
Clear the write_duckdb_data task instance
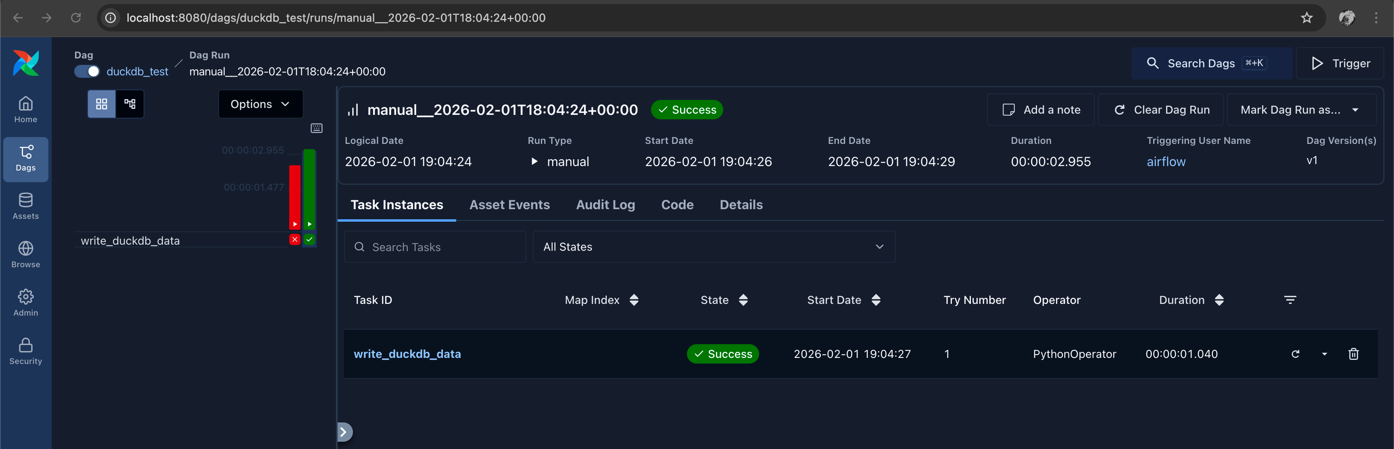point(1295,354)
